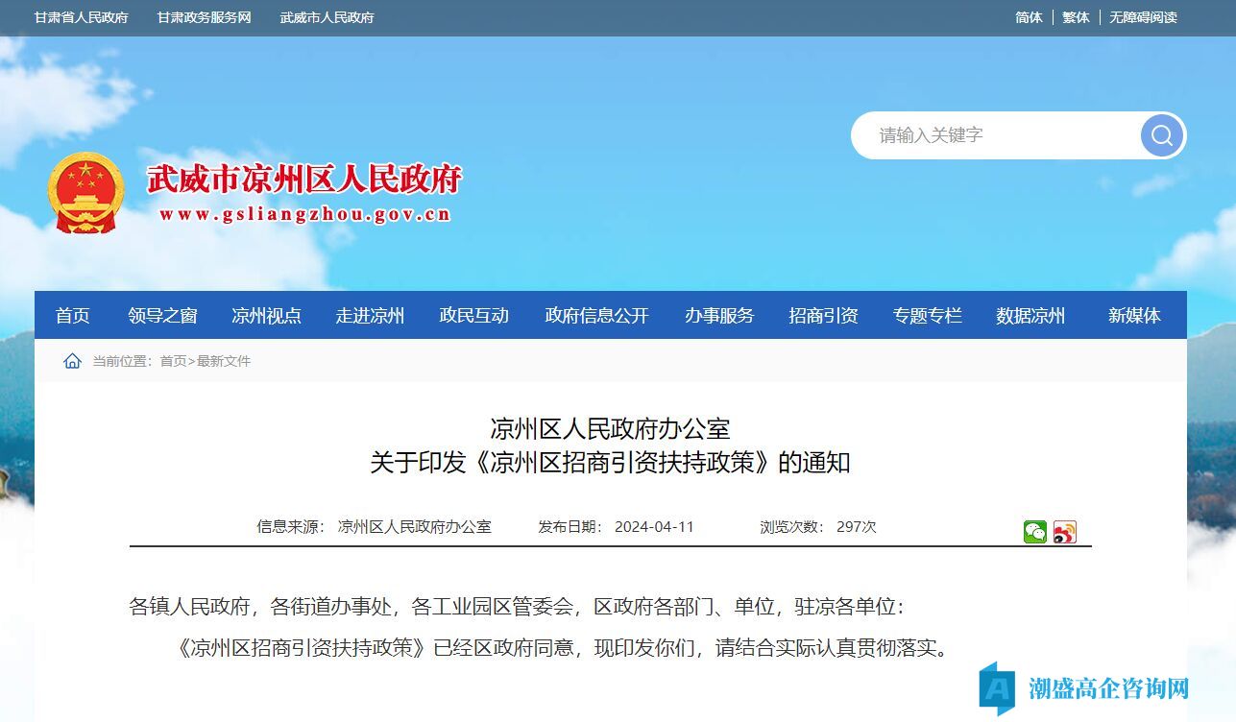This screenshot has width=1236, height=722.
Task: Switch to 繁体 traditional Chinese
Action: point(1076,17)
